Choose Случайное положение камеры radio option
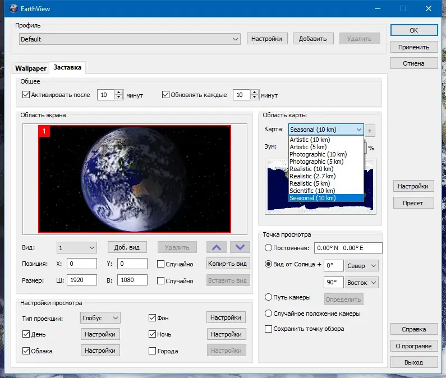The image size is (446, 378). pos(269,314)
